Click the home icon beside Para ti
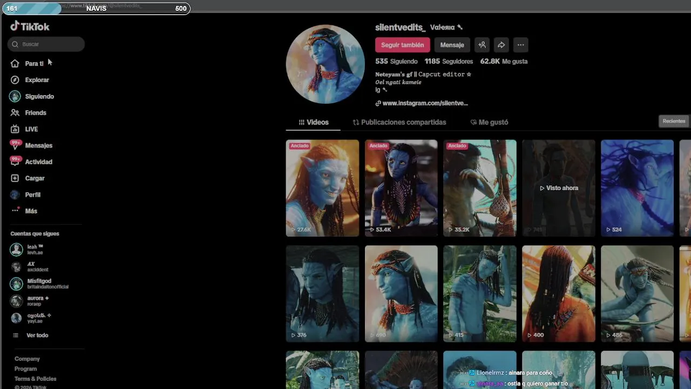Viewport: 691px width, 389px height. [15, 64]
